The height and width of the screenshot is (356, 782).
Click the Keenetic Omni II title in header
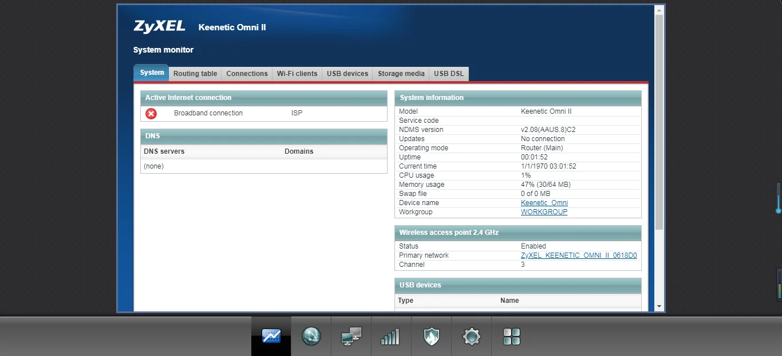click(232, 27)
